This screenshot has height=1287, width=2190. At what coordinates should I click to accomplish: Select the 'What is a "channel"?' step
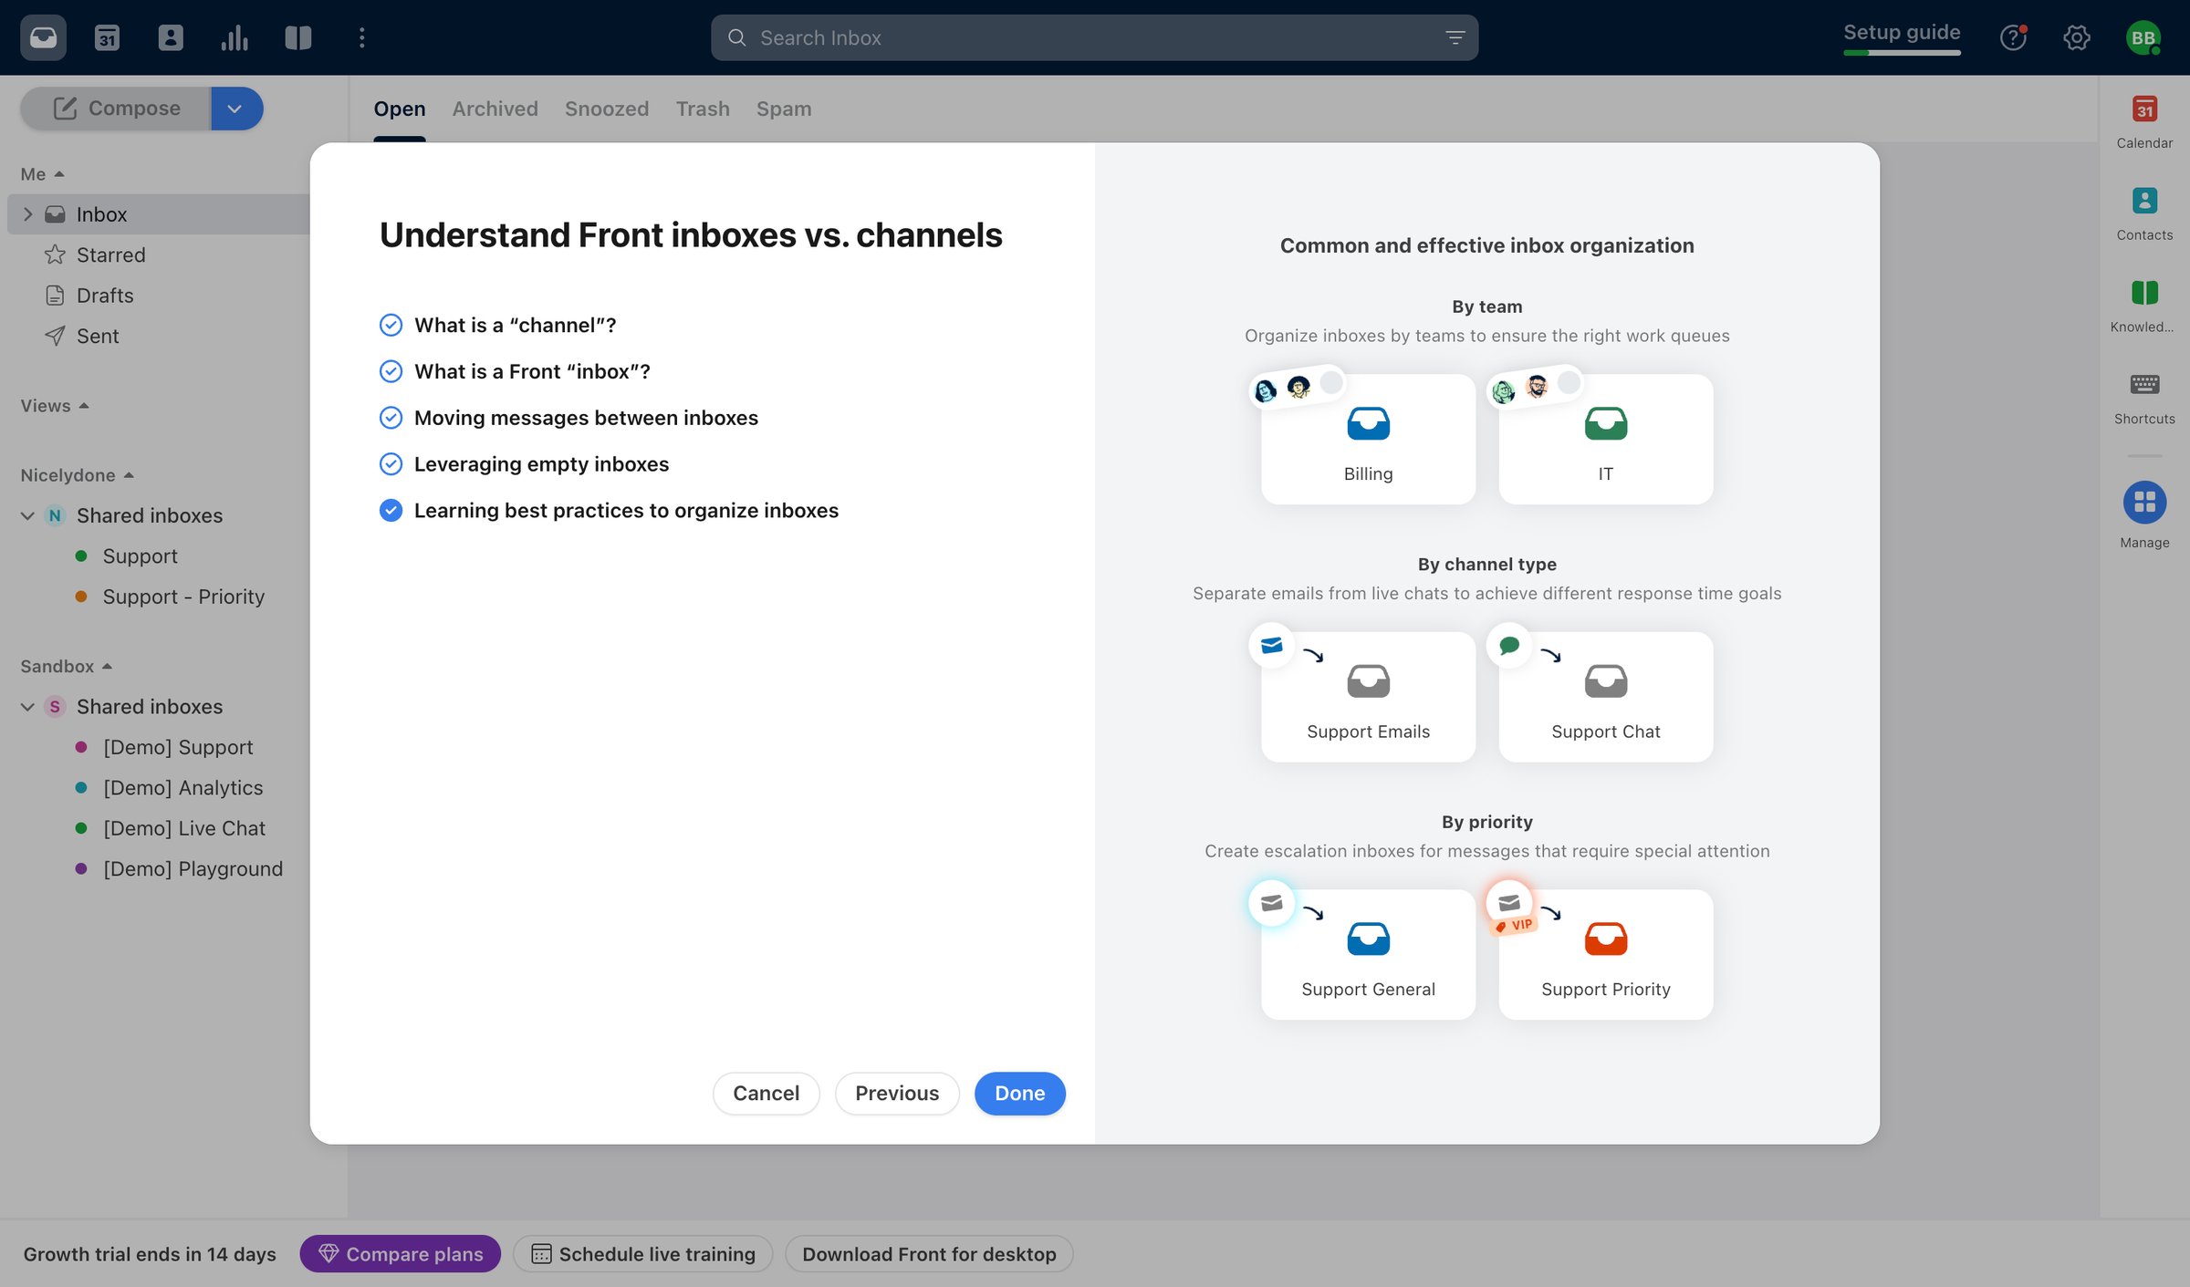497,325
